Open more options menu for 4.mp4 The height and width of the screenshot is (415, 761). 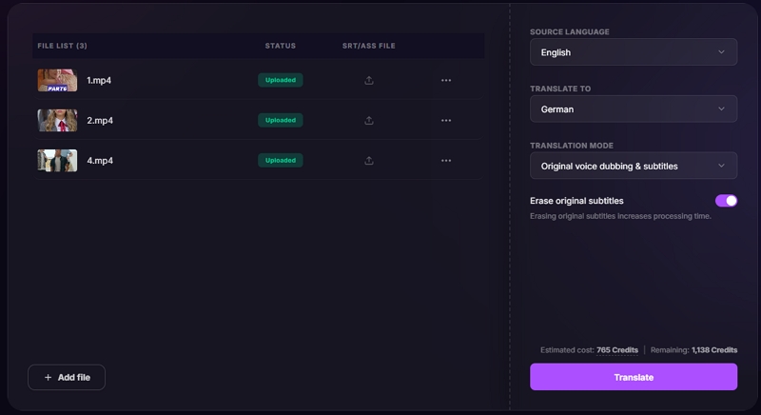[x=446, y=161]
